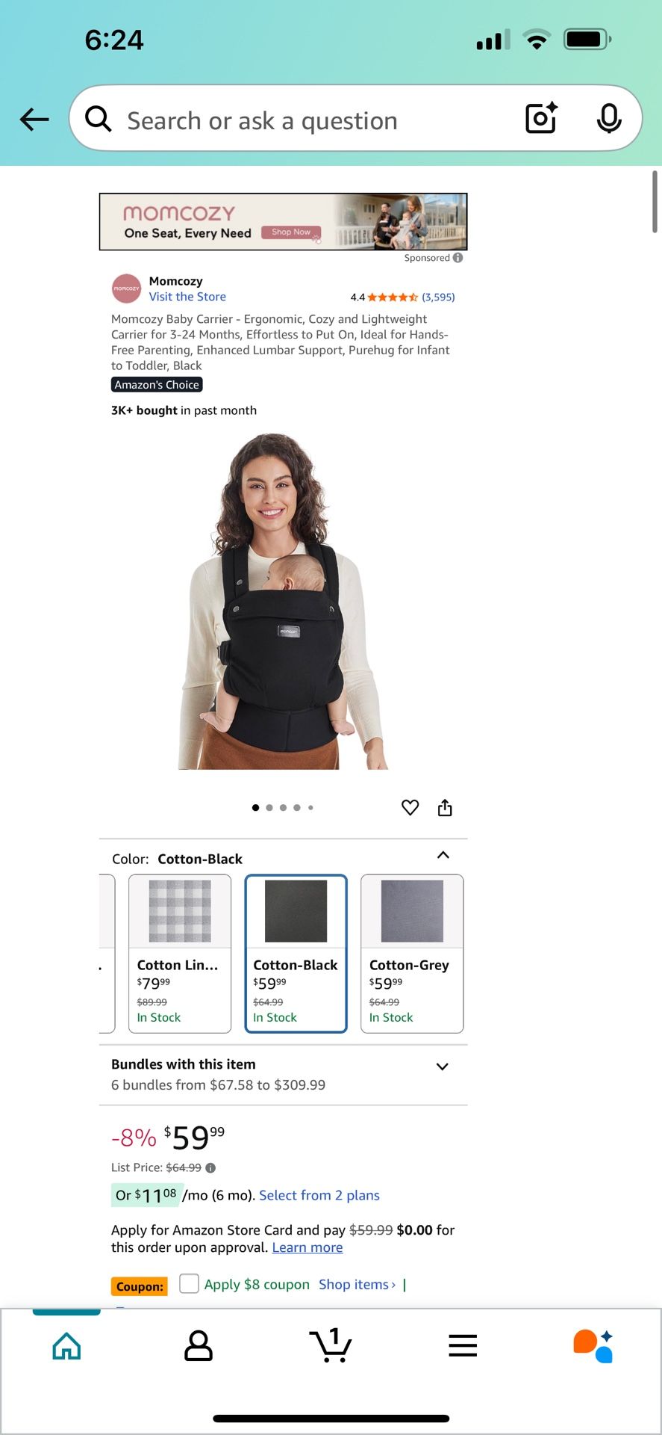The height and width of the screenshot is (1435, 662).
Task: Add item to wish list heart icon
Action: pyautogui.click(x=410, y=807)
